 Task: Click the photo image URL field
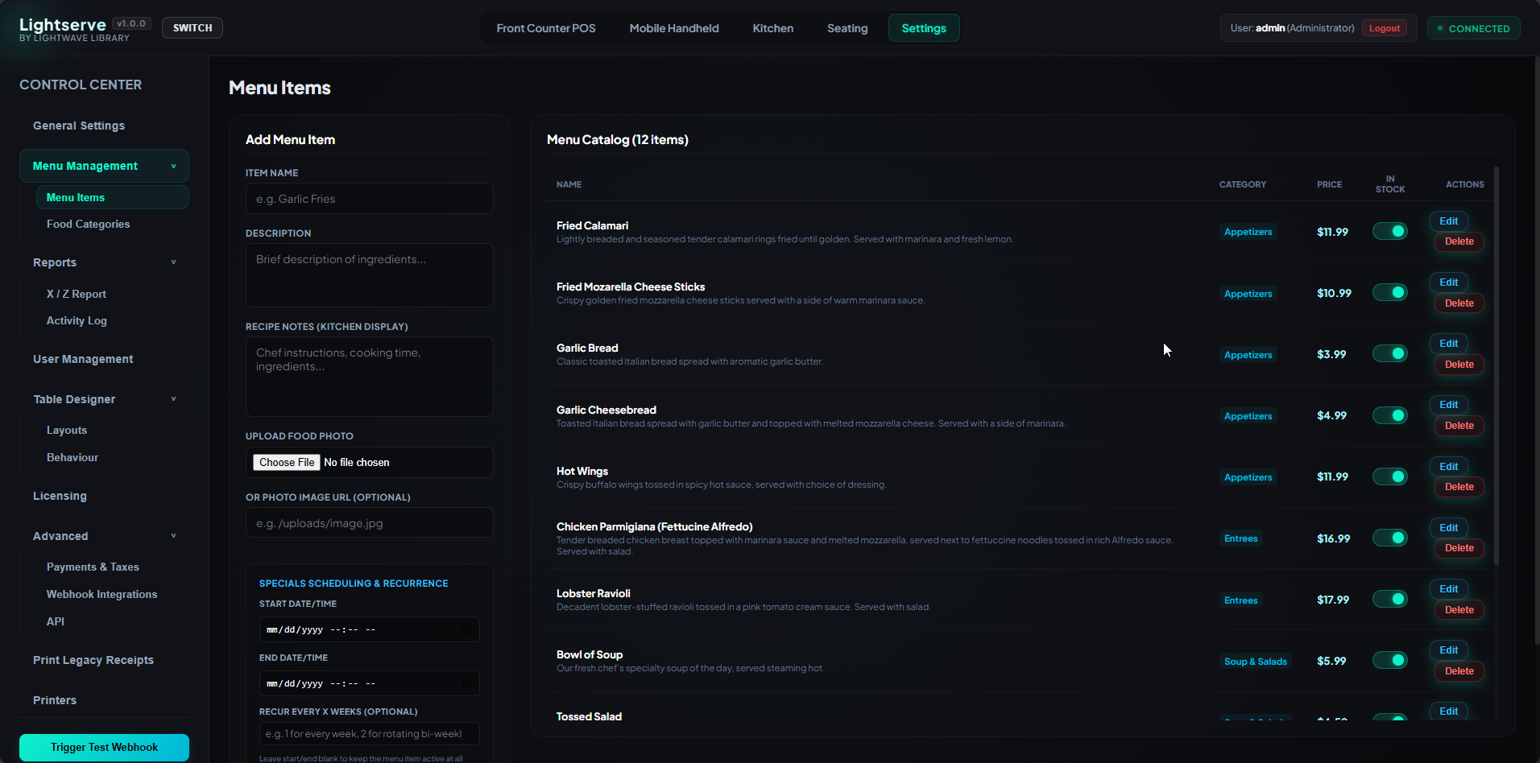(369, 523)
